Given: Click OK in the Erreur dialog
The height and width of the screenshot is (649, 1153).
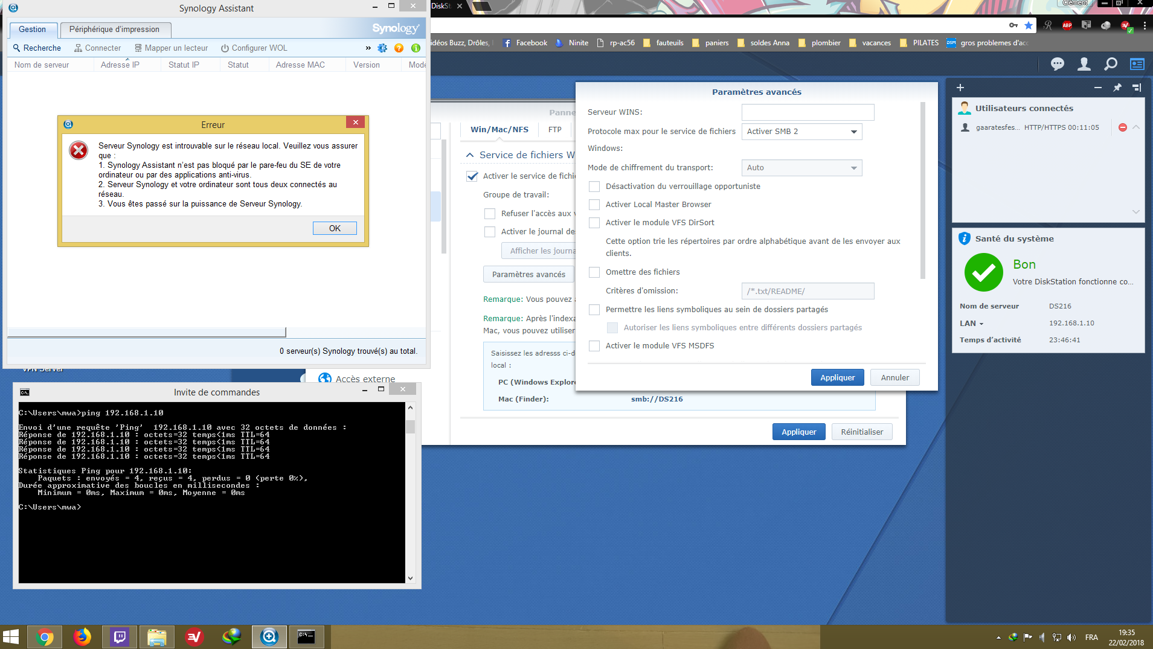Looking at the screenshot, I should click(x=335, y=228).
